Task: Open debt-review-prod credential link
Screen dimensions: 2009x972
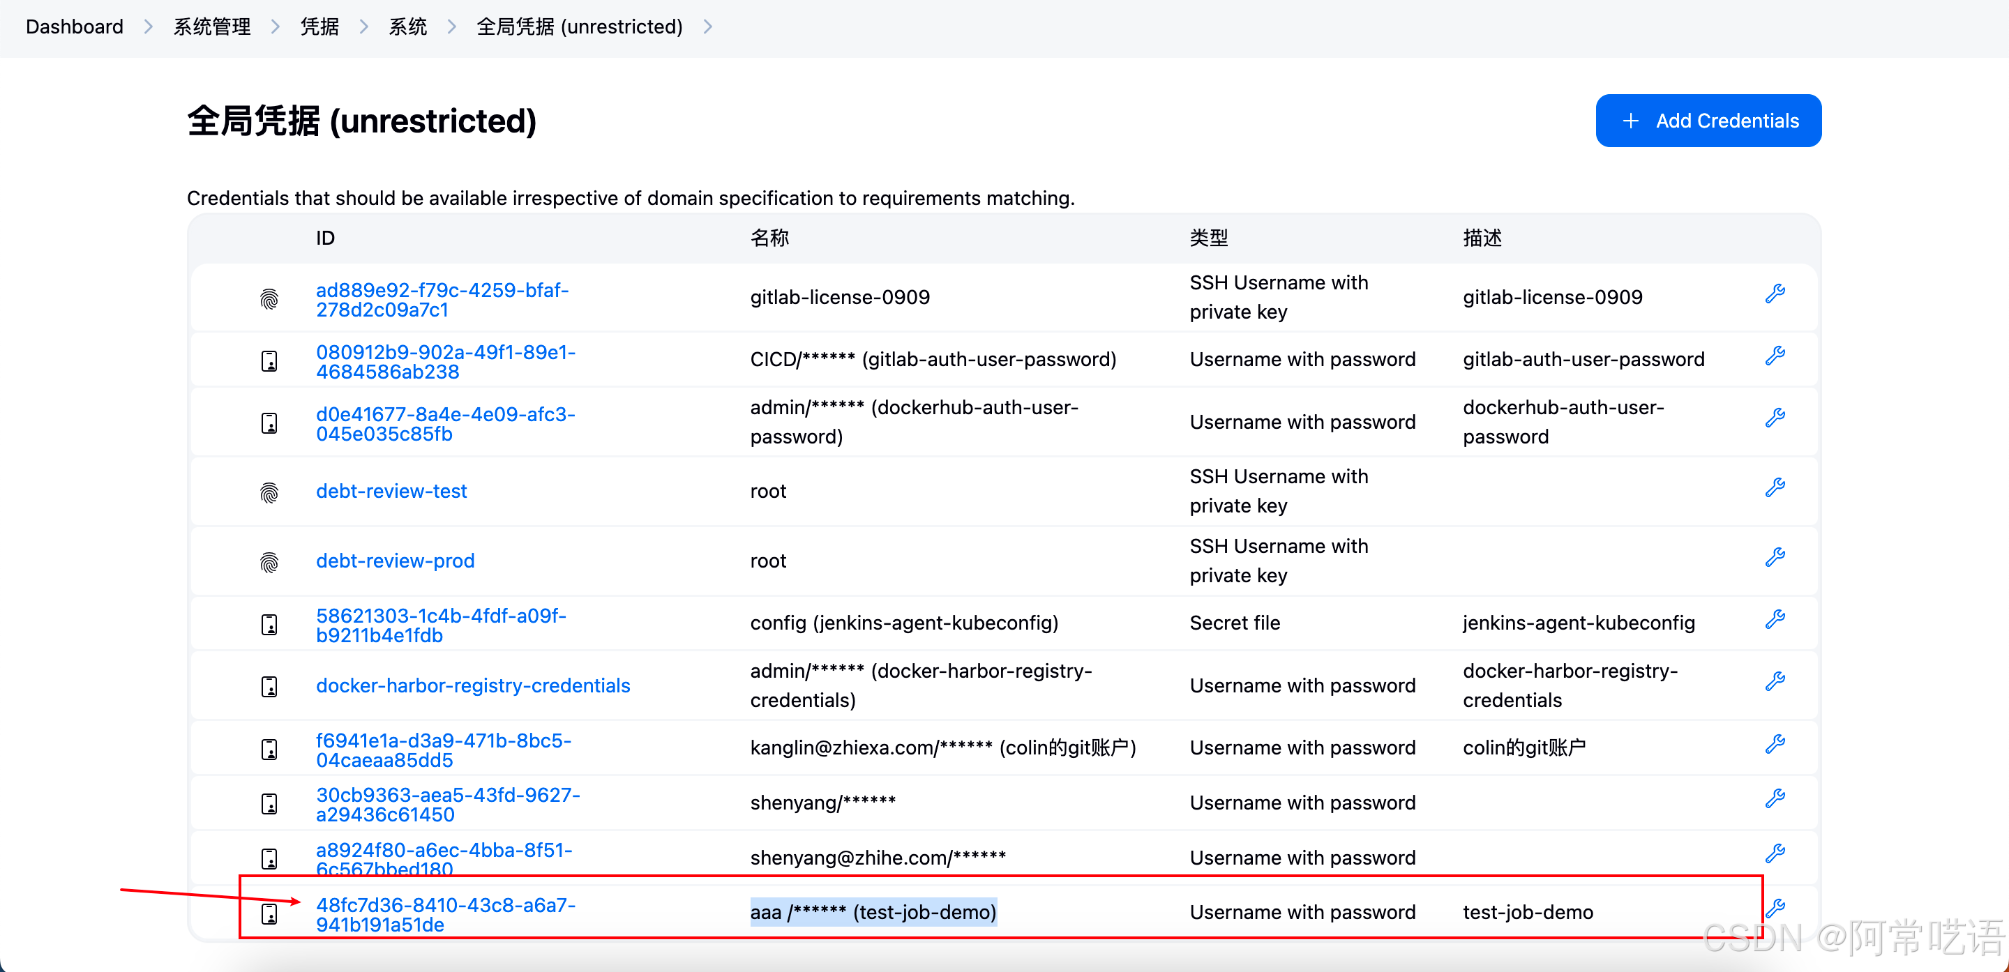Action: pos(395,561)
